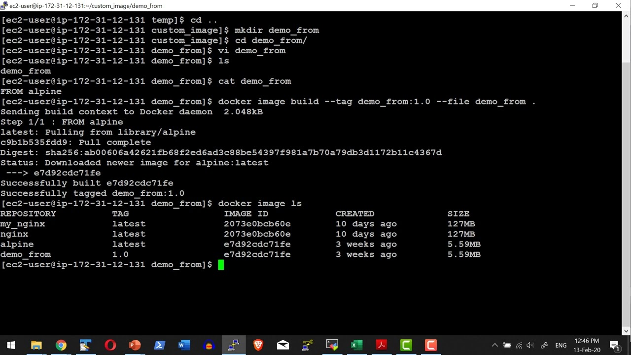Open the PuTTY system menu icon in the title bar

[4, 5]
